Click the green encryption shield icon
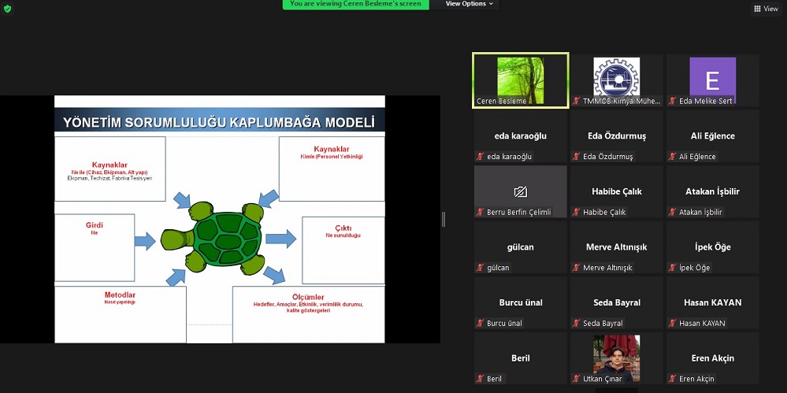787x393 pixels. coord(7,8)
